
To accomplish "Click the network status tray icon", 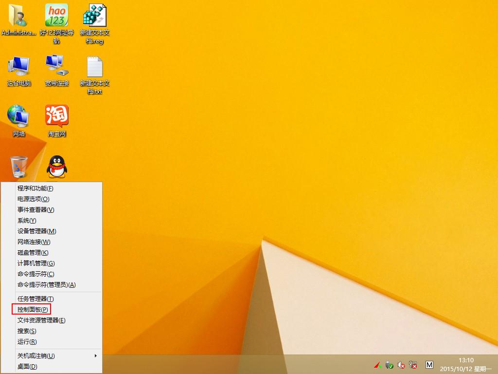I will (413, 365).
